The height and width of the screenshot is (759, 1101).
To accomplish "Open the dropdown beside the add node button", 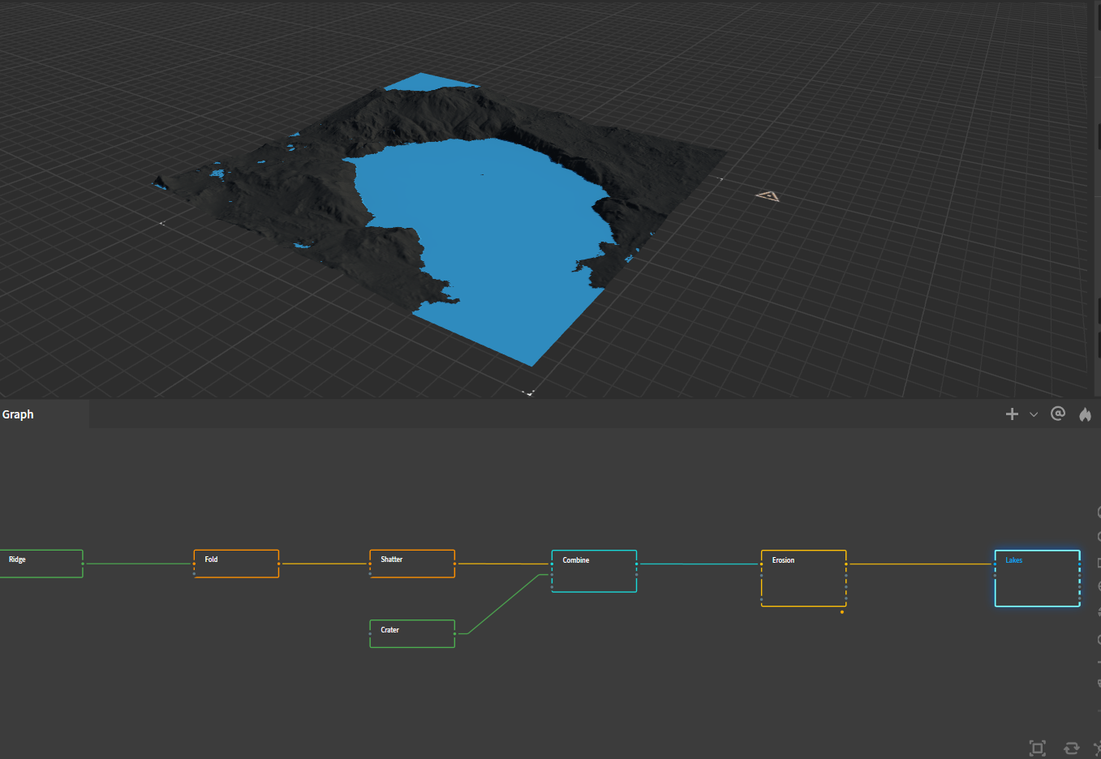I will tap(1034, 414).
